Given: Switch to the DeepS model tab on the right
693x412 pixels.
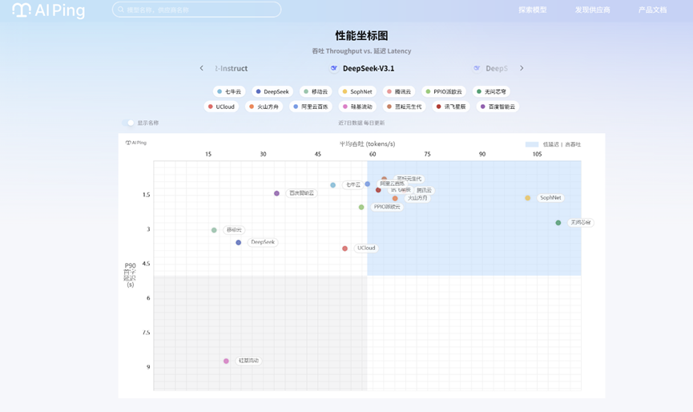Looking at the screenshot, I should [x=490, y=68].
